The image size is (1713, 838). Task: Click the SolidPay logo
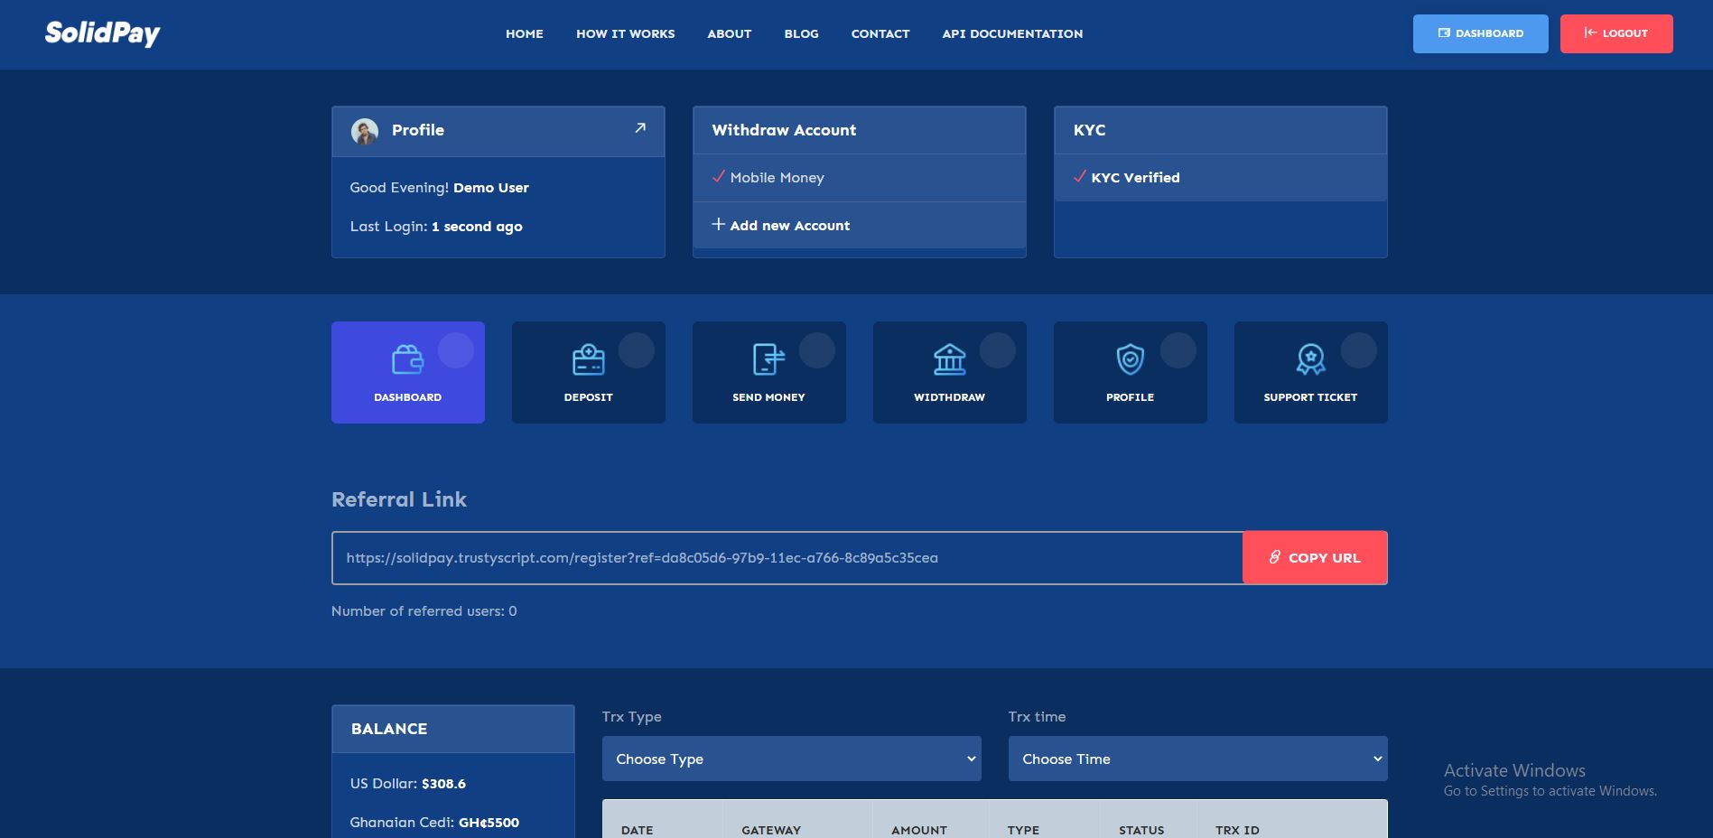point(102,33)
